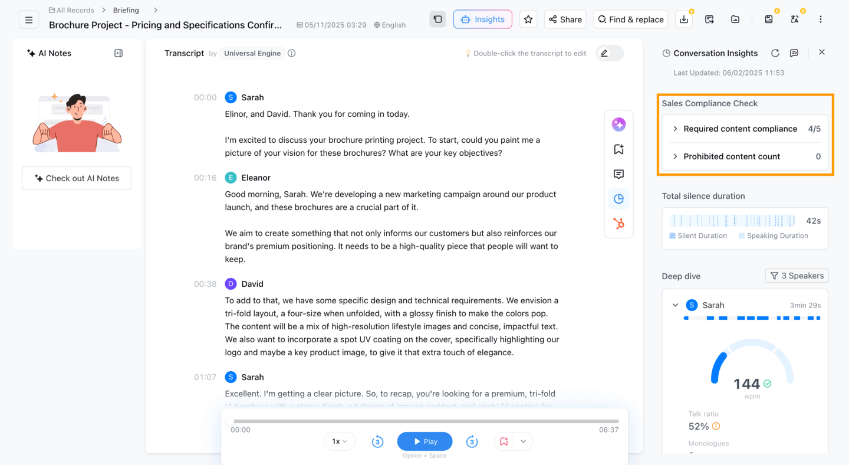Toggle transcript edit mode switch
Screen dimensions: 849x465
(x=610, y=53)
